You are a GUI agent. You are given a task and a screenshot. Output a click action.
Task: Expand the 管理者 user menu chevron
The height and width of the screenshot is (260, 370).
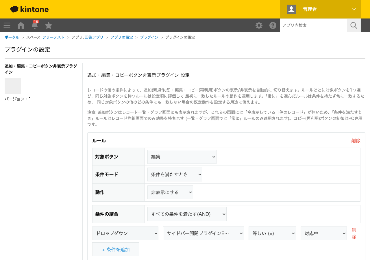coord(354,9)
